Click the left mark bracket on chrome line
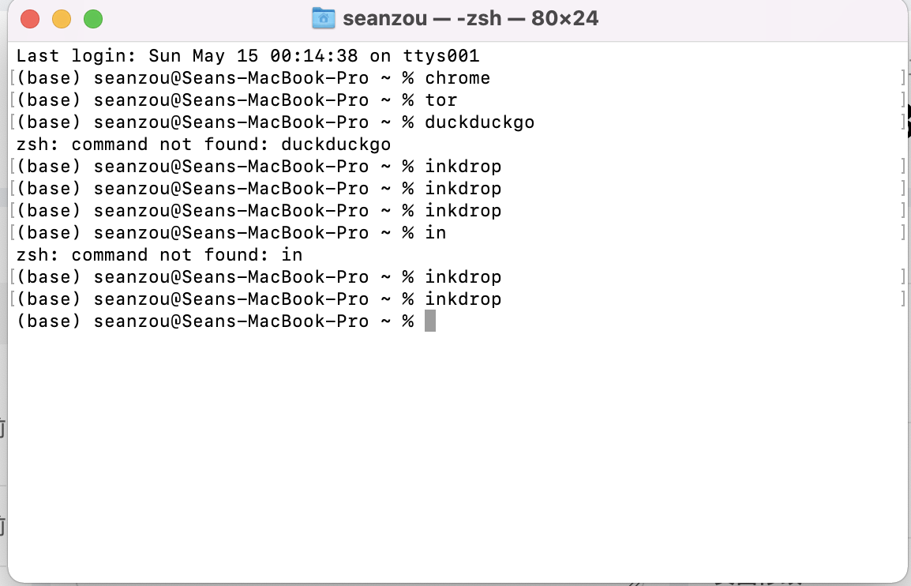Screen dimensions: 911x586 click(x=12, y=78)
